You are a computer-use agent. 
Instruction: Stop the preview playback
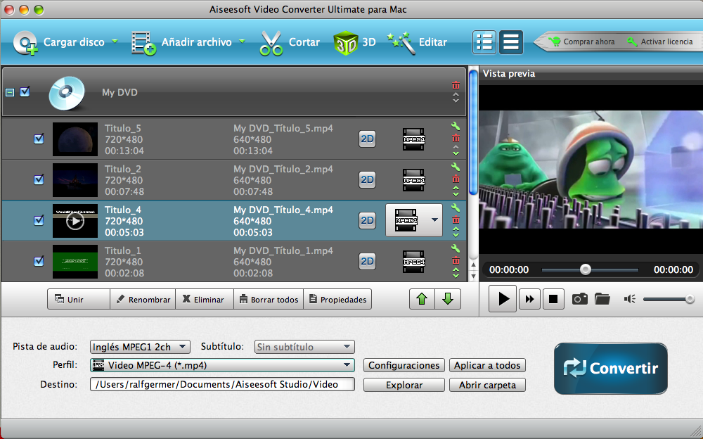pyautogui.click(x=553, y=299)
